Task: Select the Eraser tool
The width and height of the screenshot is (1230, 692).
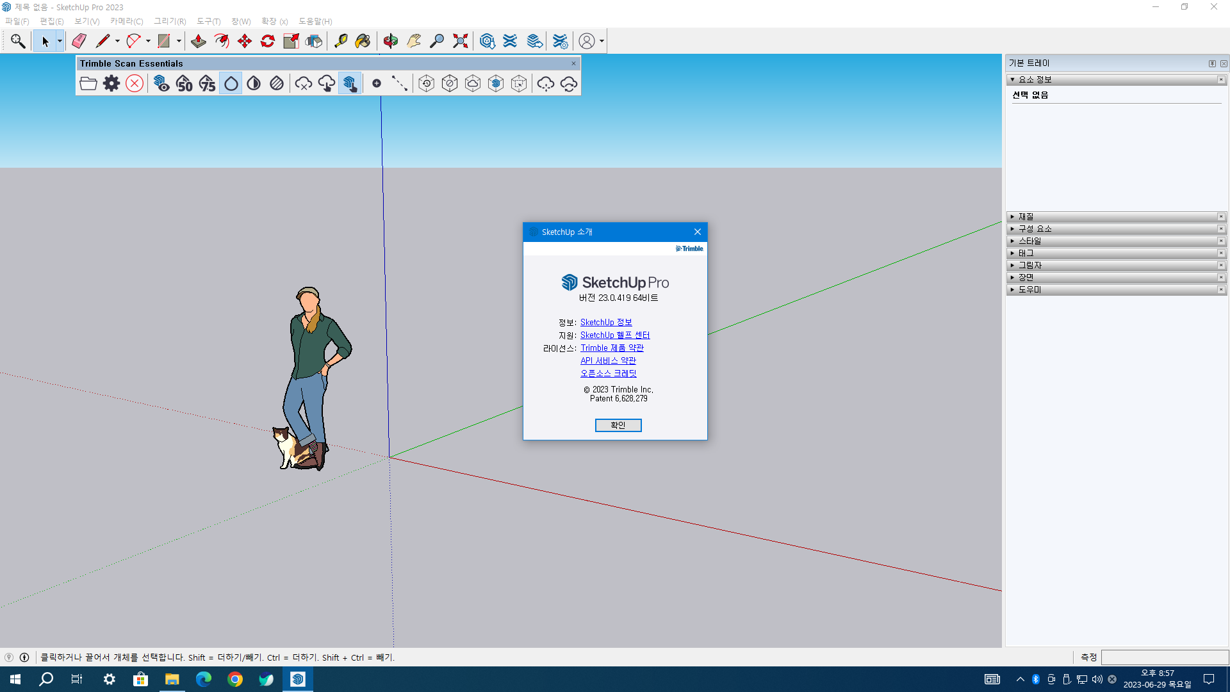Action: pyautogui.click(x=79, y=41)
